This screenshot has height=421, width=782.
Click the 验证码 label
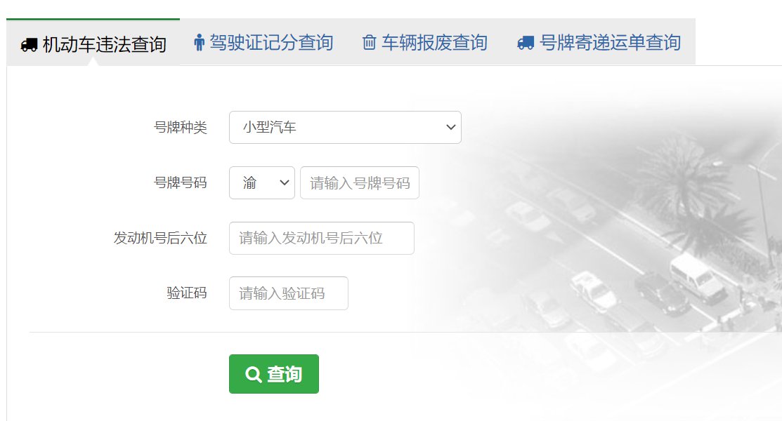186,293
